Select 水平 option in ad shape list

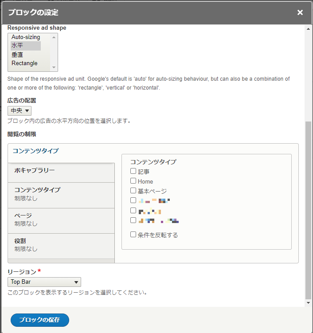tap(26, 46)
